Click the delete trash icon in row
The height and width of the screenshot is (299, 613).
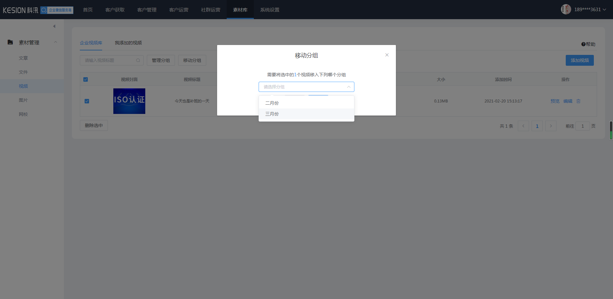(578, 101)
